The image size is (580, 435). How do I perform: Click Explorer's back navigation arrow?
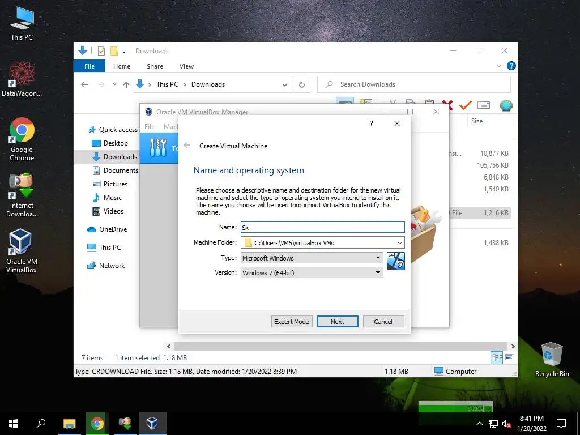pyautogui.click(x=84, y=84)
